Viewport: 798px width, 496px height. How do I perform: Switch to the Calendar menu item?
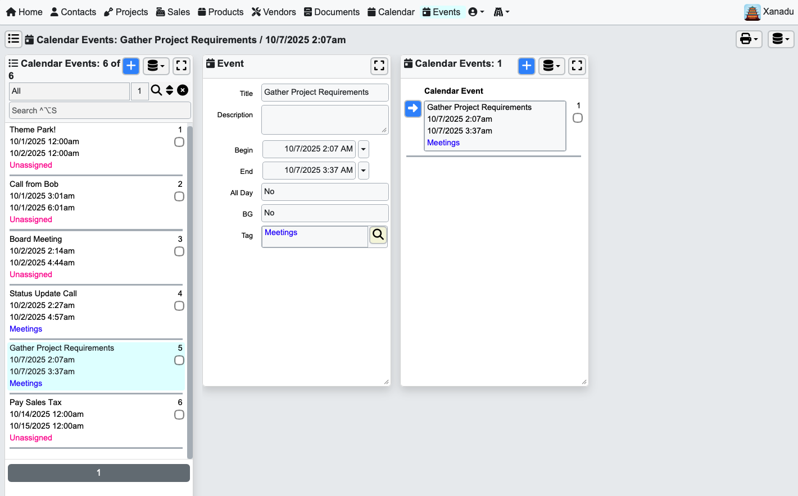pyautogui.click(x=391, y=11)
